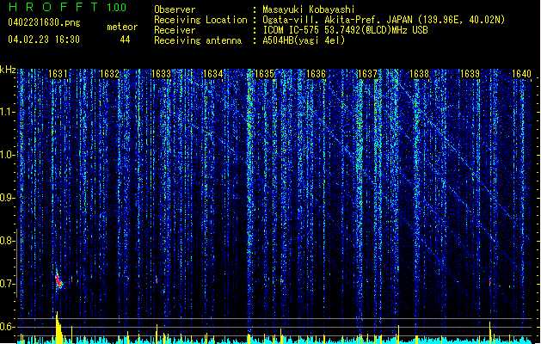Click the red echo spot near 1633
Image resolution: width=541 pixels, height=344 pixels.
point(157,279)
